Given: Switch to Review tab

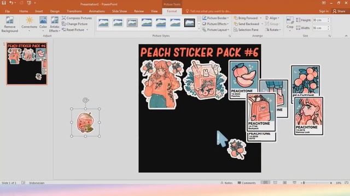Looking at the screenshot, I should point(139,11).
